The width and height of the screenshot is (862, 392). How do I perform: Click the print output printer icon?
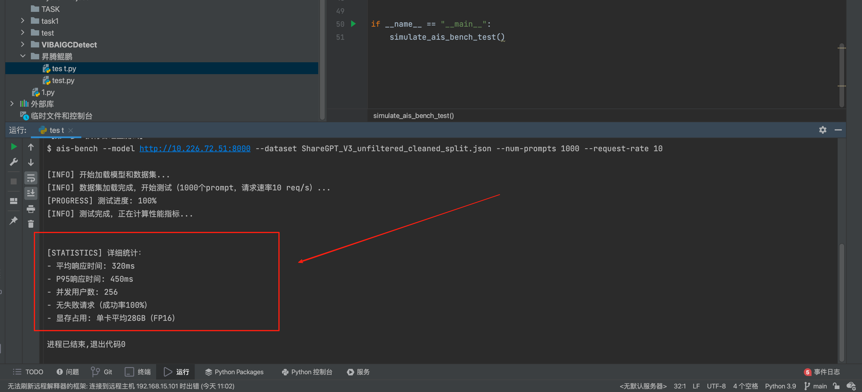[x=31, y=209]
